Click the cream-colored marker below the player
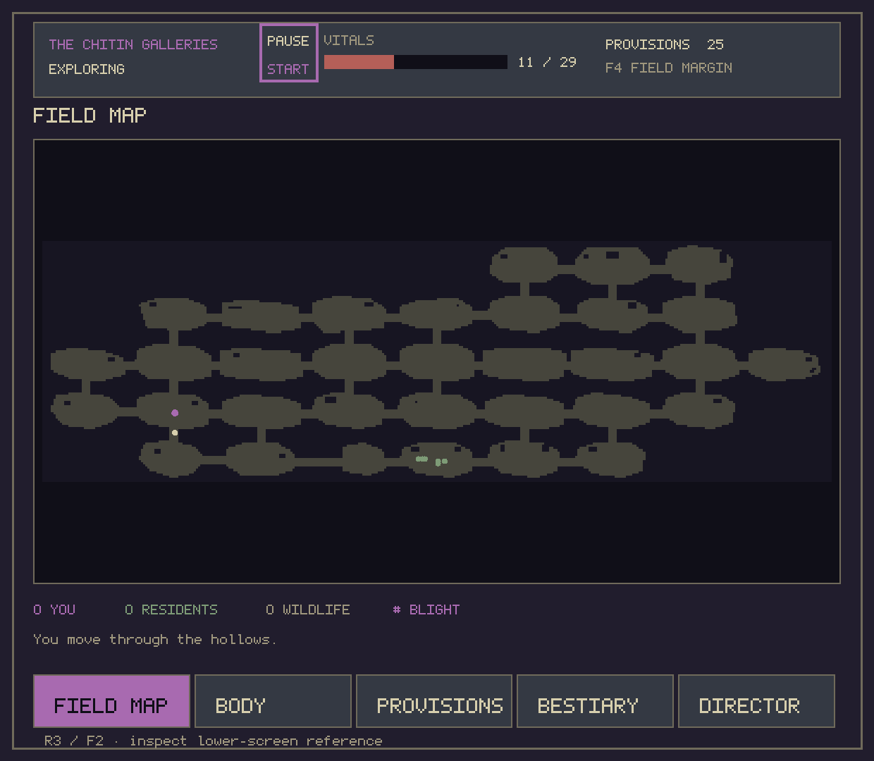The image size is (874, 761). 175,433
